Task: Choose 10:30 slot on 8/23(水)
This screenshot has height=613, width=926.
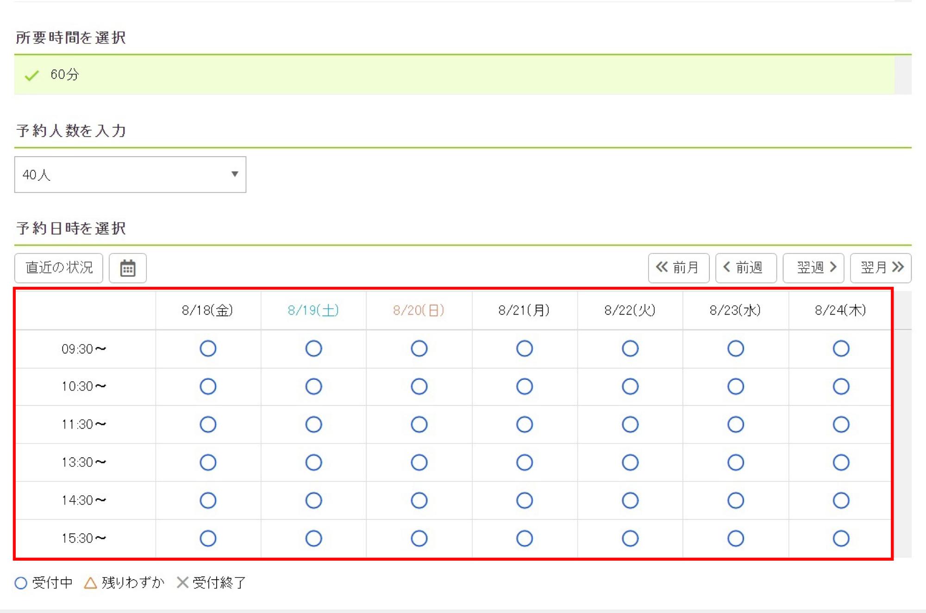Action: [x=736, y=386]
